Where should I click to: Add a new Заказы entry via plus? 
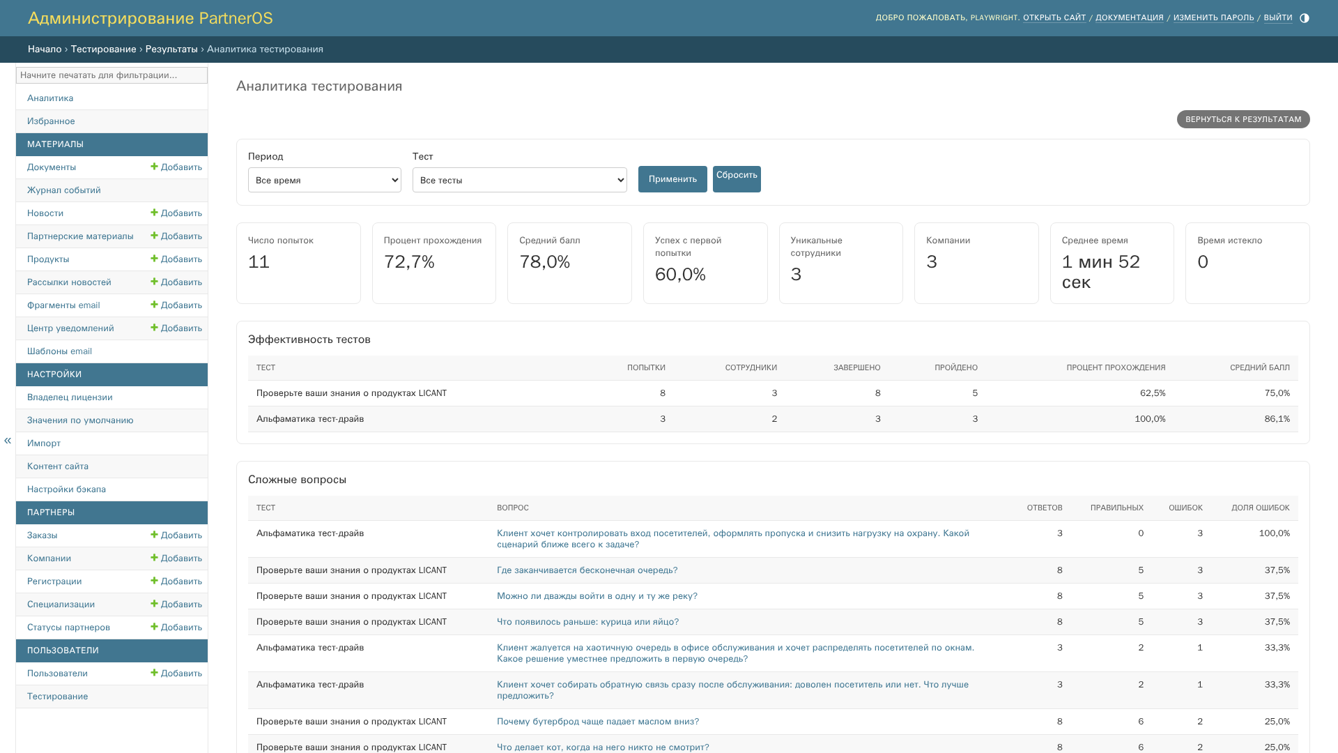tap(176, 535)
